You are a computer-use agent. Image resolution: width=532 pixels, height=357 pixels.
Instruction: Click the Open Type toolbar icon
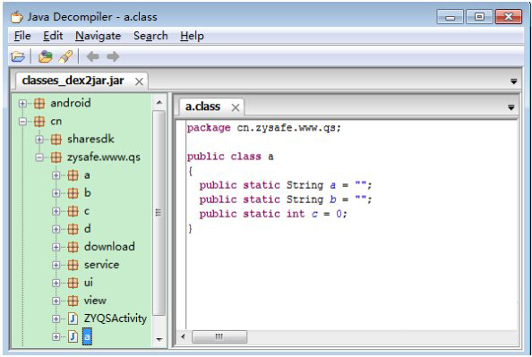point(45,56)
